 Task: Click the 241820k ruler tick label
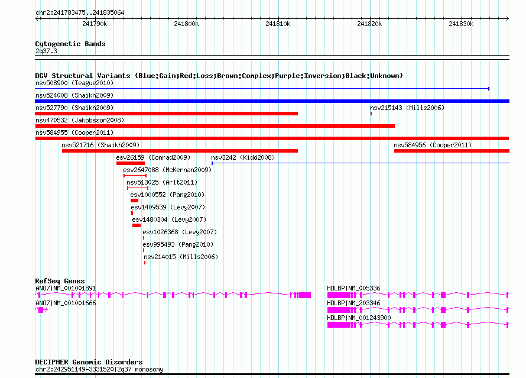(369, 24)
